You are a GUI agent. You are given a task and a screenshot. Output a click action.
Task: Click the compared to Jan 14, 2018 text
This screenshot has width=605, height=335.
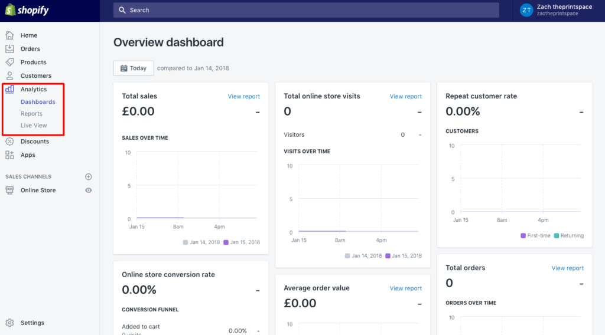tap(193, 68)
